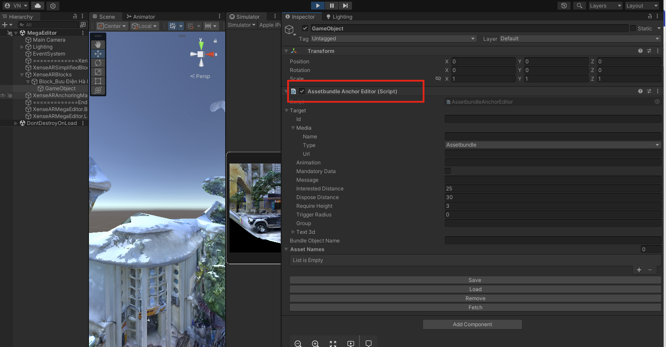The height and width of the screenshot is (347, 666).
Task: Click the Save button
Action: [x=475, y=280]
